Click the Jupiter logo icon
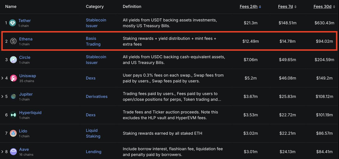This screenshot has height=159, width=339. pos(13,97)
